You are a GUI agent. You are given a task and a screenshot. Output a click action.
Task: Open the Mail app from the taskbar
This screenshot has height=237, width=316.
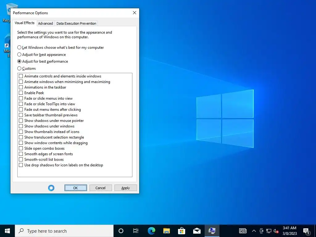tap(197, 231)
